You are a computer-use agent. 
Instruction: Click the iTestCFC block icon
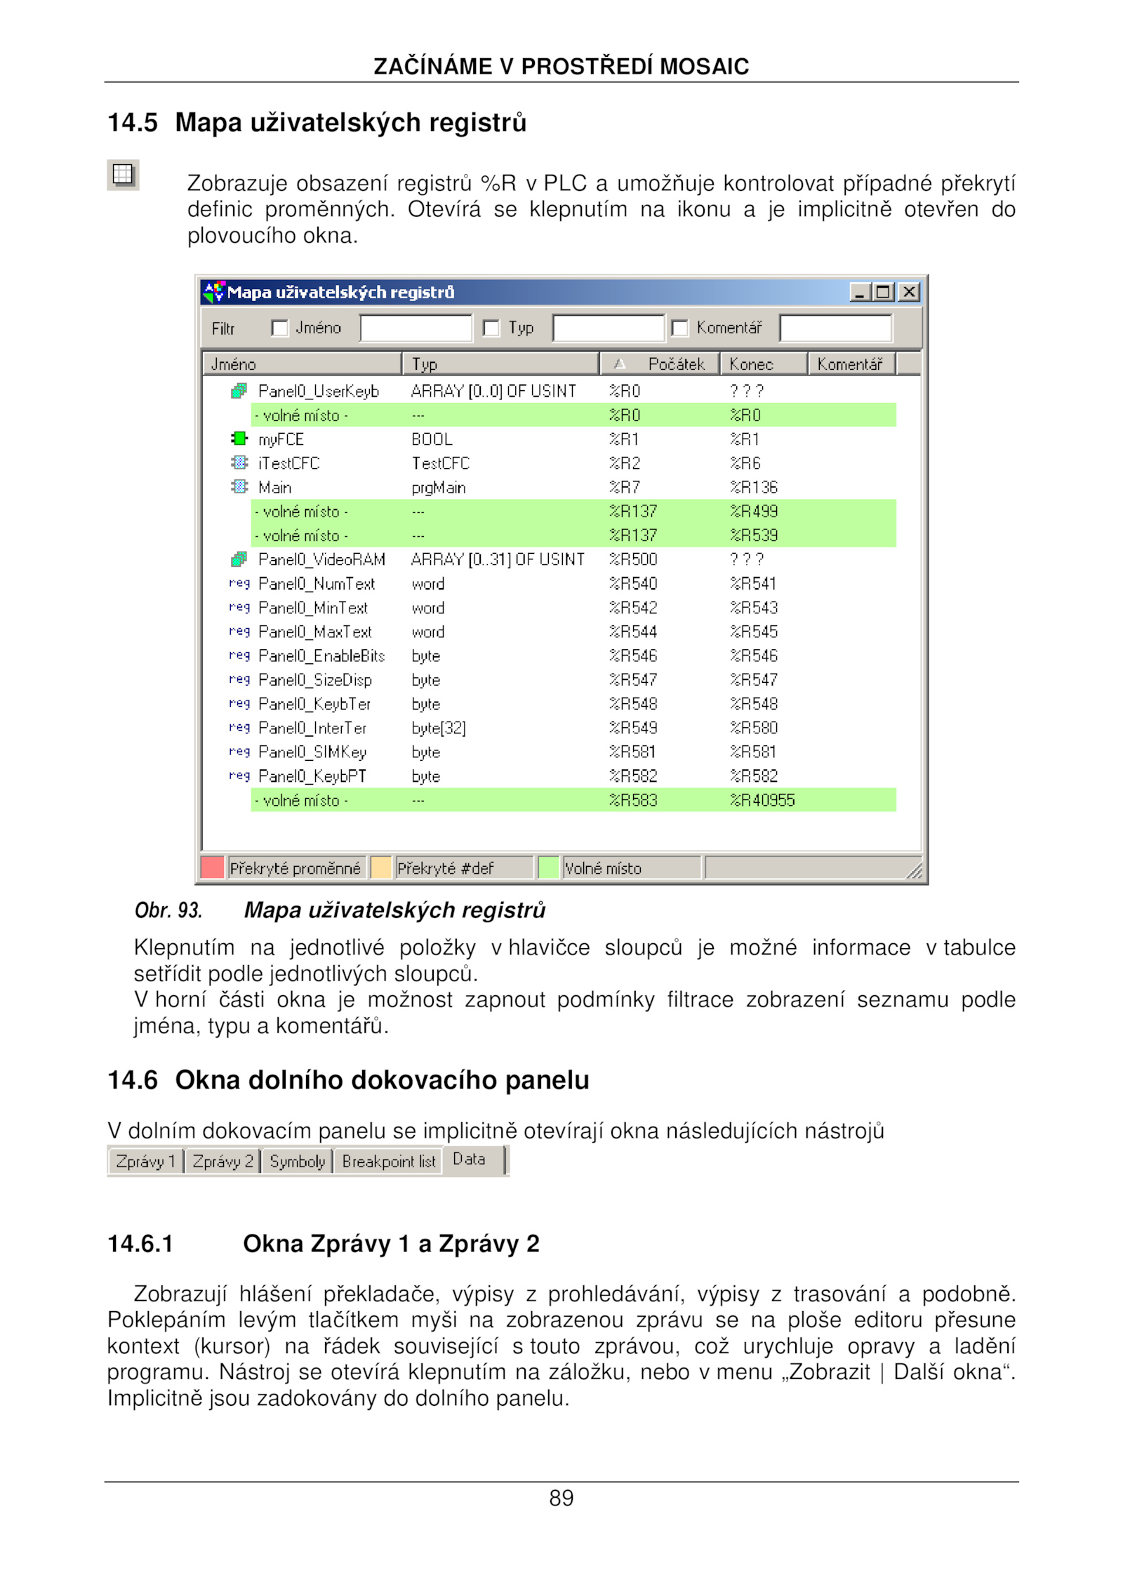tap(239, 463)
